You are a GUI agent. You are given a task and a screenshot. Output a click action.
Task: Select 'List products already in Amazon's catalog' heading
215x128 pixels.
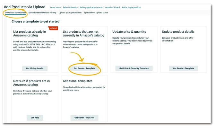point(30,34)
